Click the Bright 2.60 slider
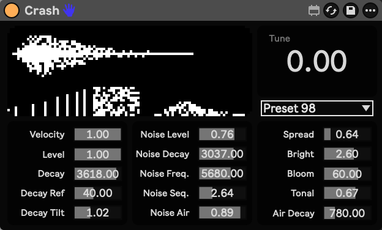Viewport: 382px width, 230px height. (347, 154)
